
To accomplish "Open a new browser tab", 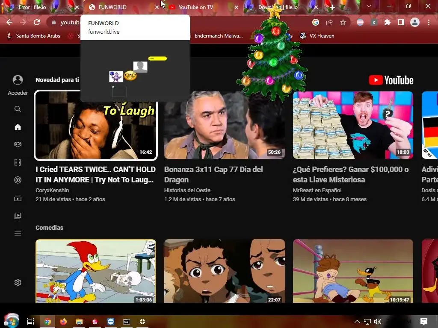I will pos(332,7).
